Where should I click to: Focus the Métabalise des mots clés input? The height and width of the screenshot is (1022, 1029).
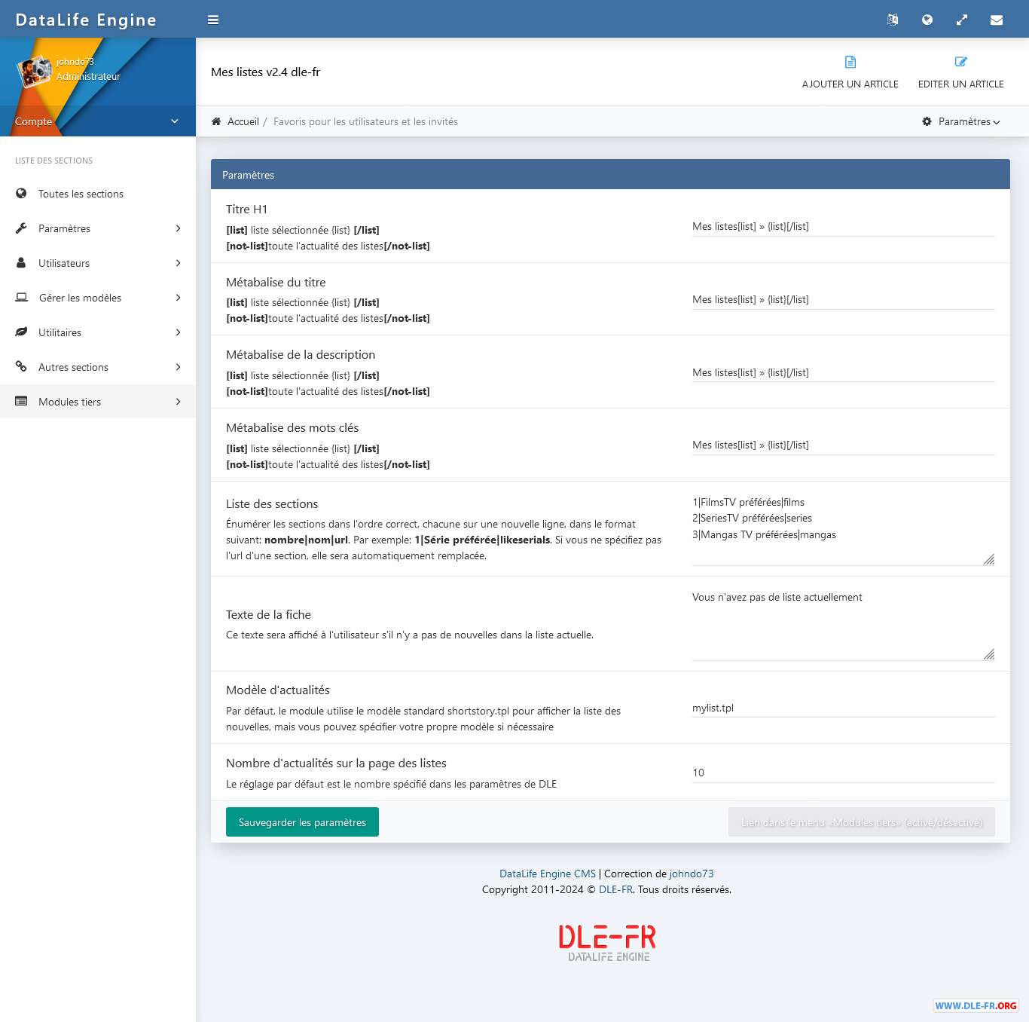(844, 445)
